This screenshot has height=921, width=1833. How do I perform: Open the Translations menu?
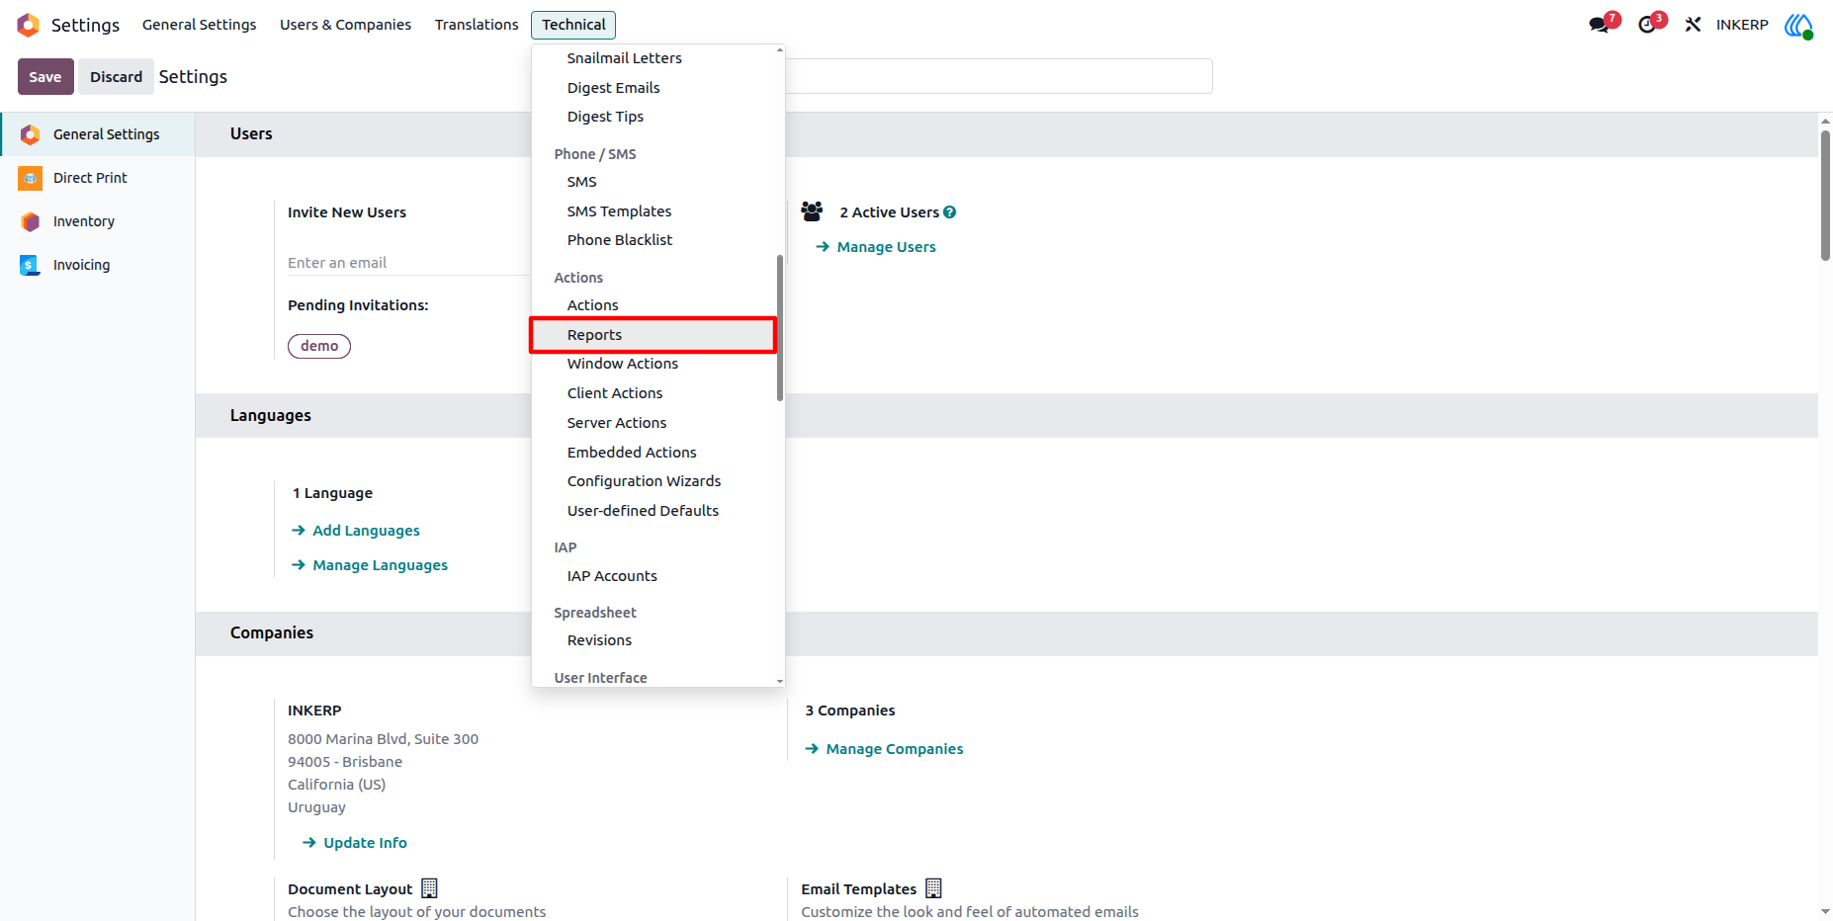pyautogui.click(x=477, y=25)
